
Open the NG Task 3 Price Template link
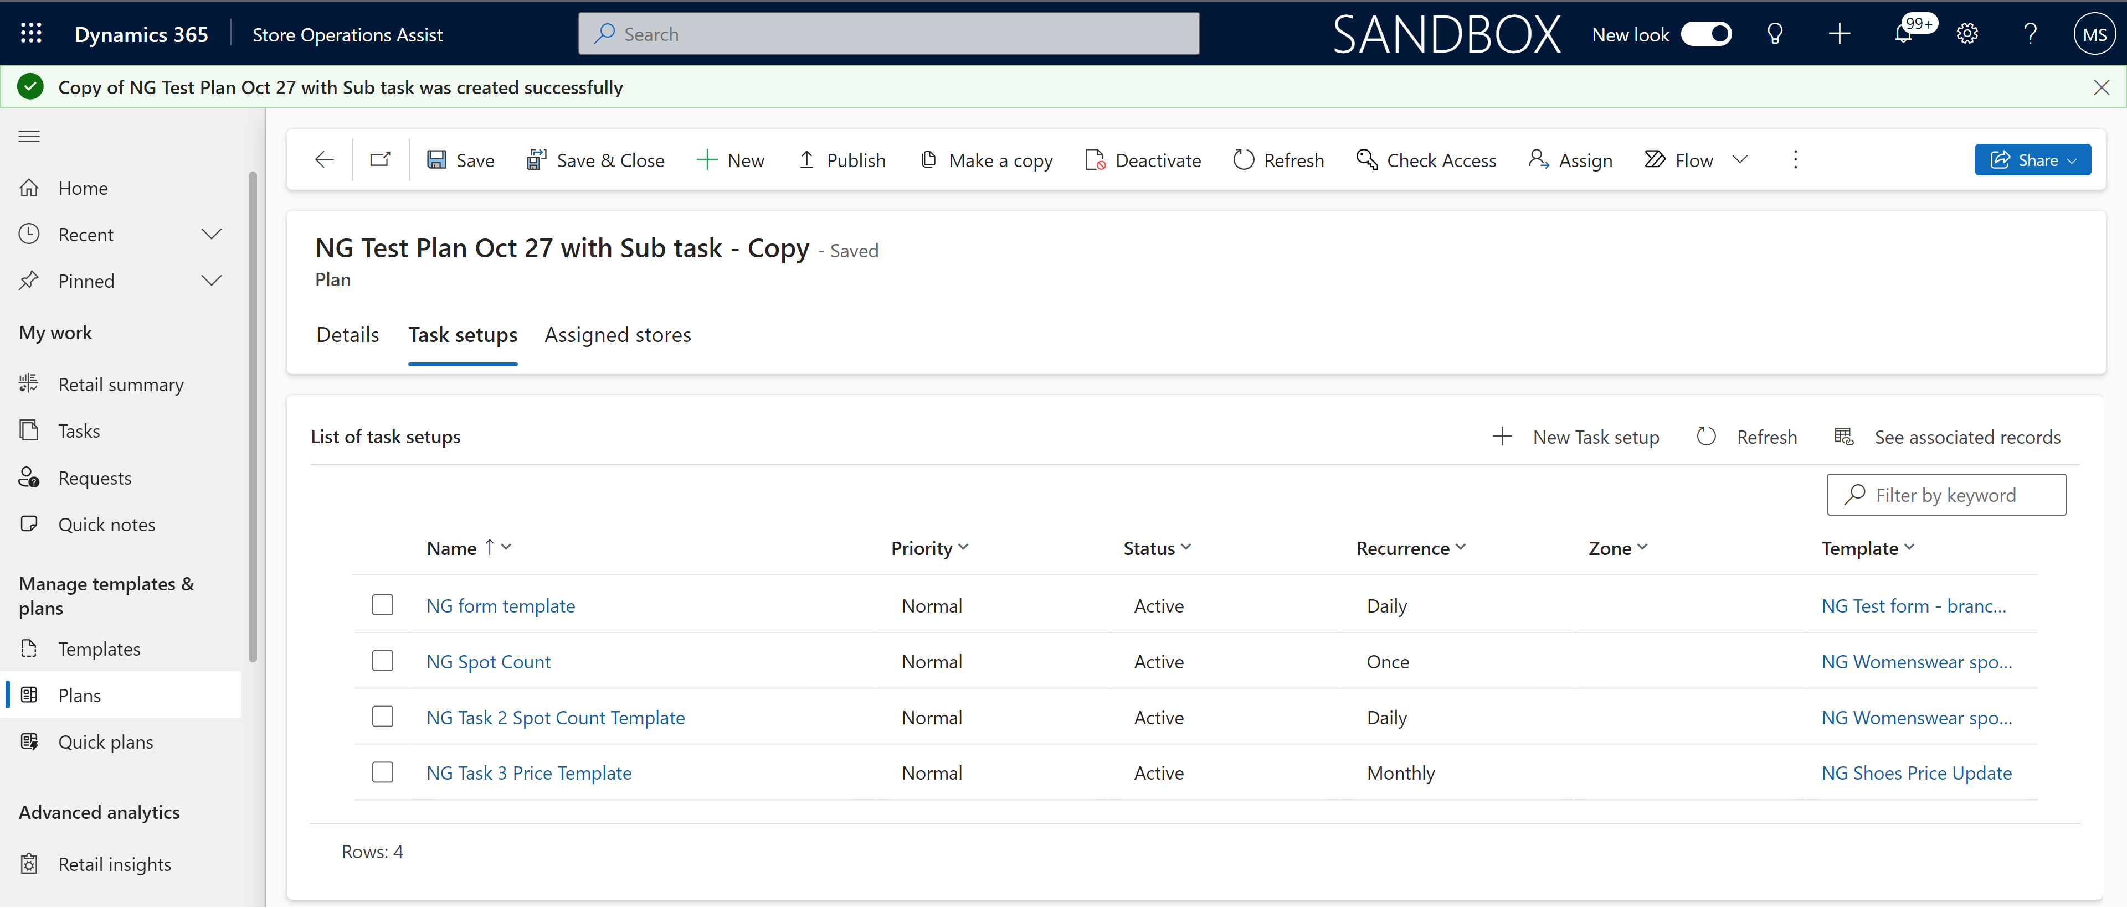tap(528, 771)
